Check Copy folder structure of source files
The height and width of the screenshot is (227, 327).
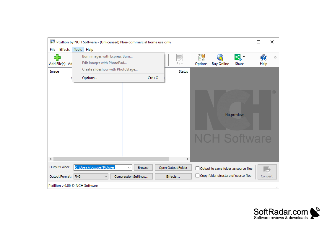197,176
